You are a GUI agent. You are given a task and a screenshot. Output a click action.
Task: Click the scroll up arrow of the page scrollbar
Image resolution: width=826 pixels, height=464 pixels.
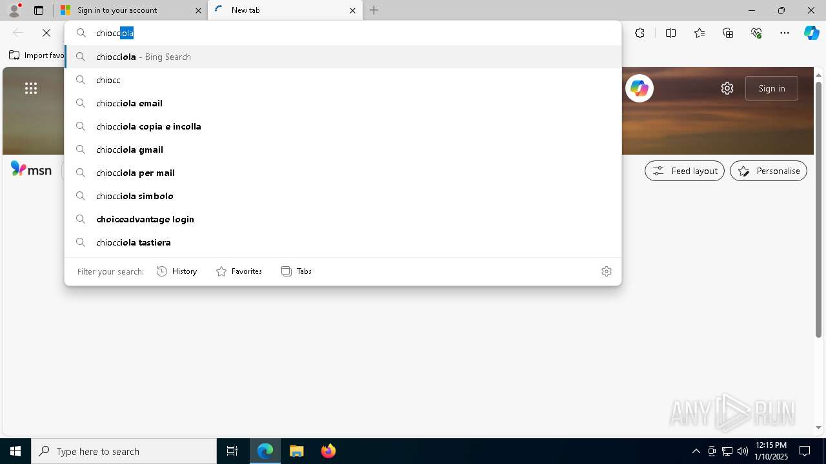click(818, 74)
